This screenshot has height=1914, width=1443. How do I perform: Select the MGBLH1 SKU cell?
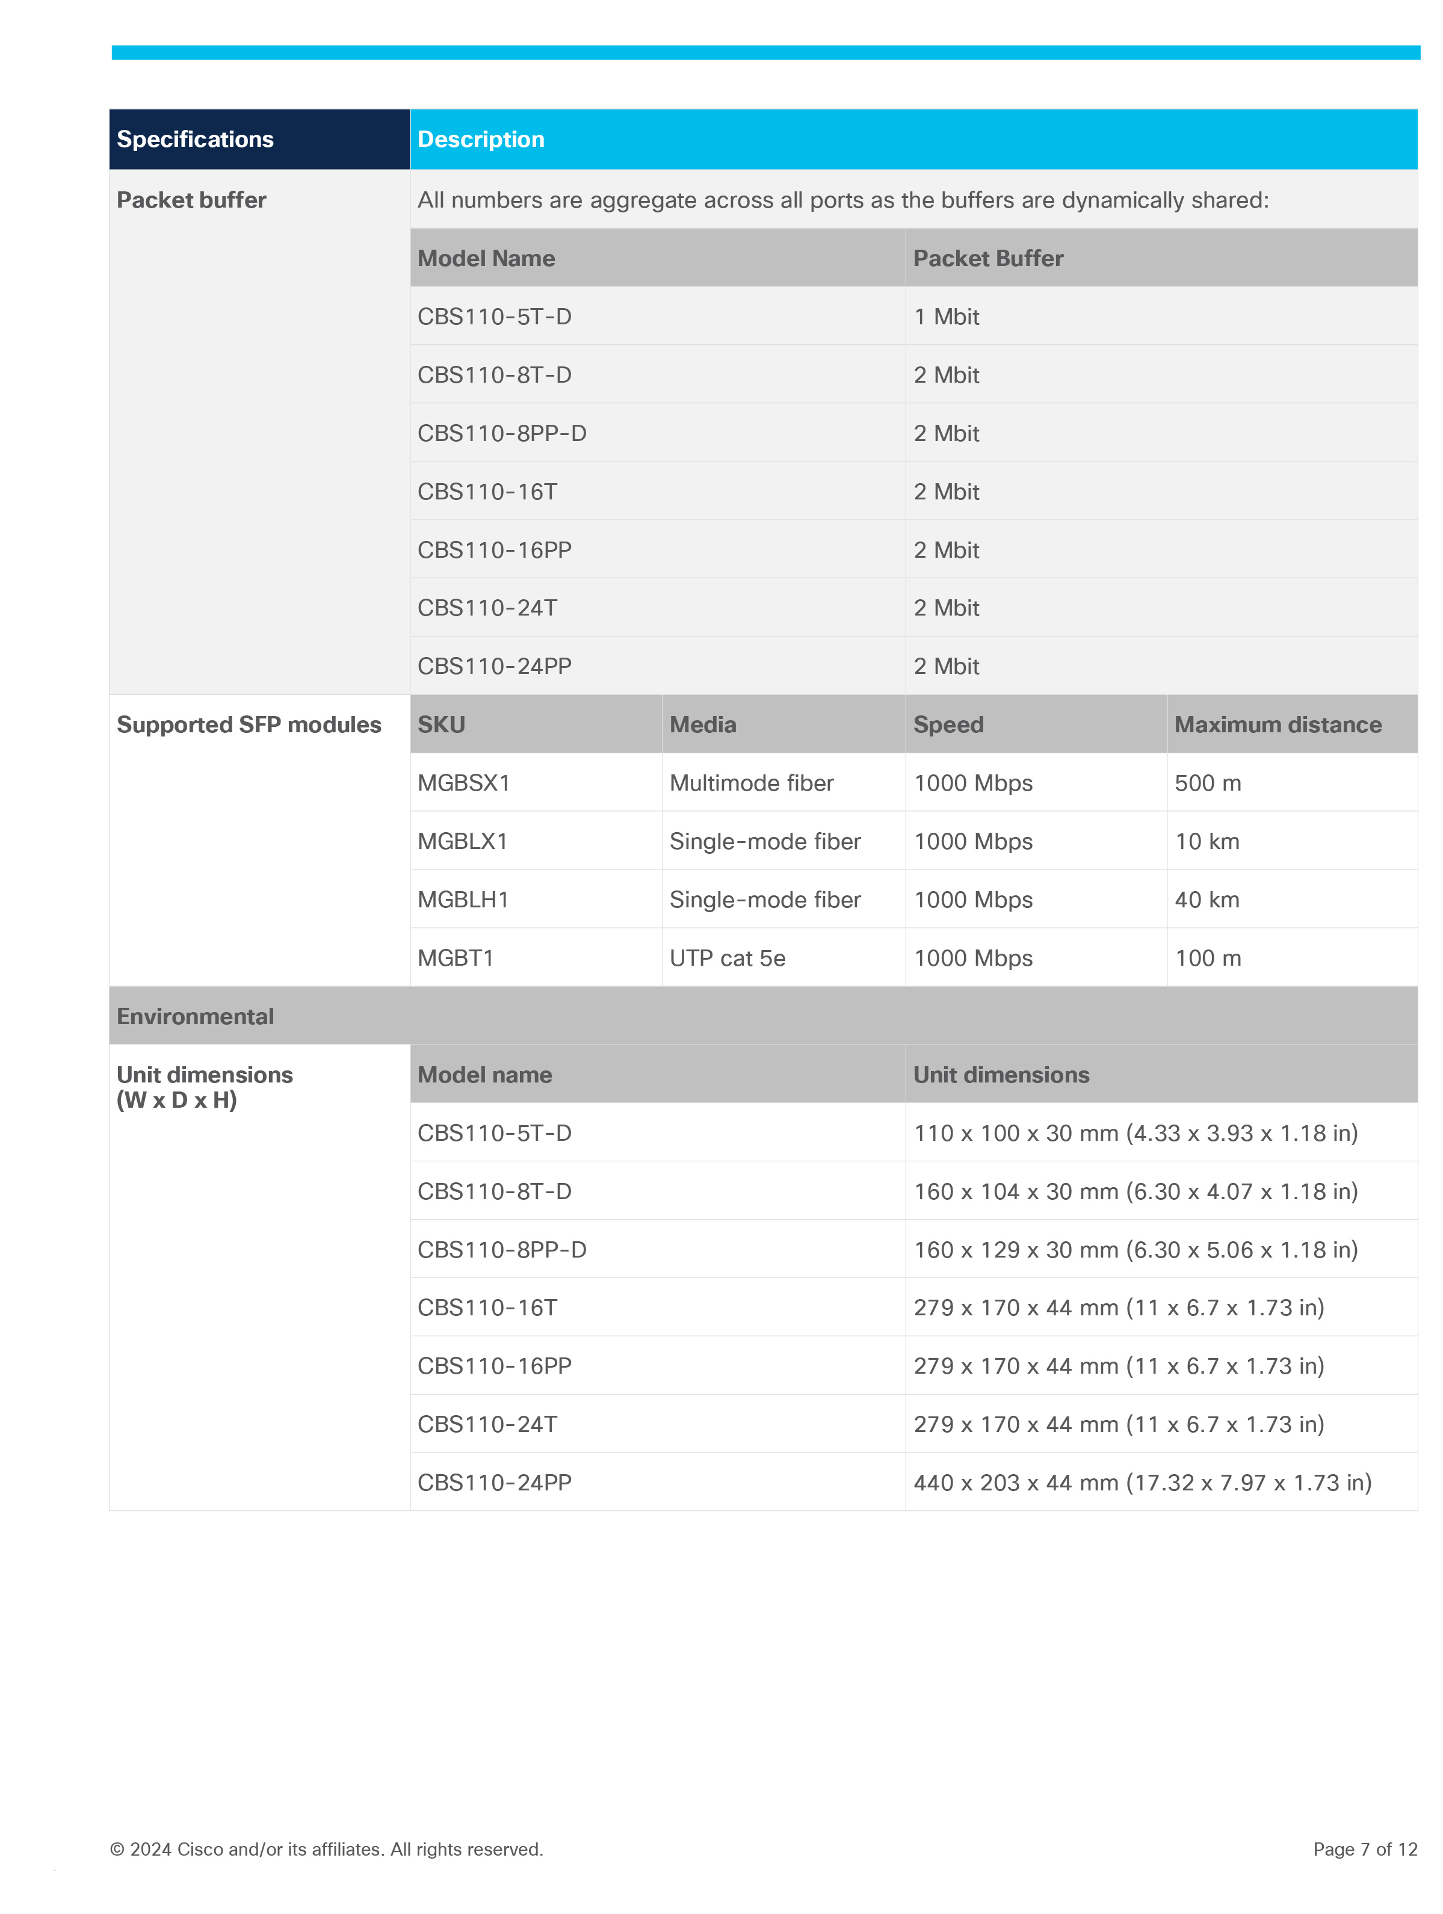tap(463, 900)
